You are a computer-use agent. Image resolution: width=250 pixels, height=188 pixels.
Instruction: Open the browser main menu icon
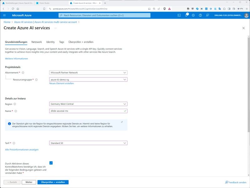coord(247,9)
